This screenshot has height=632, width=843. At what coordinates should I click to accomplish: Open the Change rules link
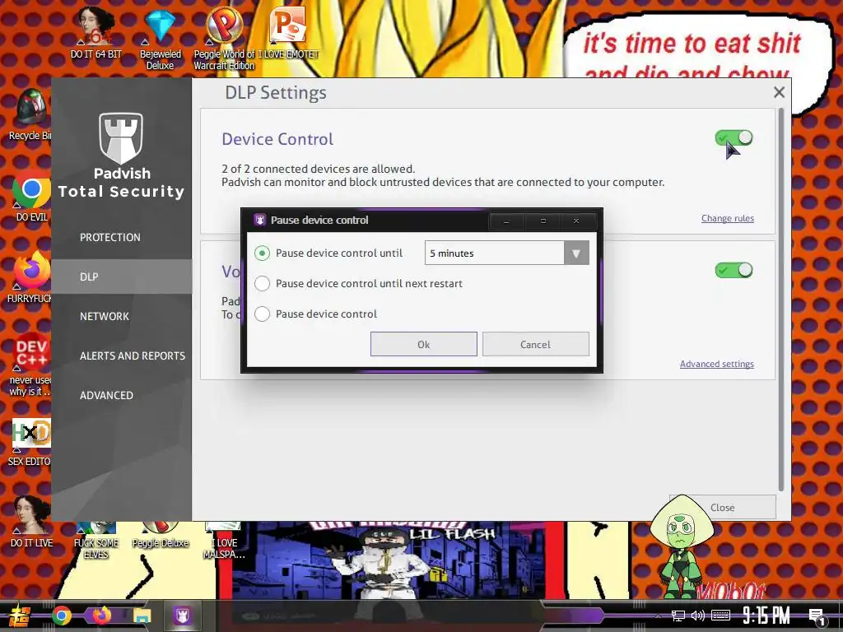coord(728,218)
